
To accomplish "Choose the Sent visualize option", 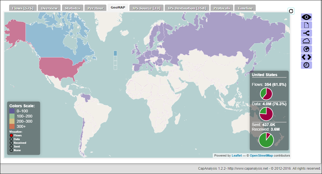I will [11, 147].
